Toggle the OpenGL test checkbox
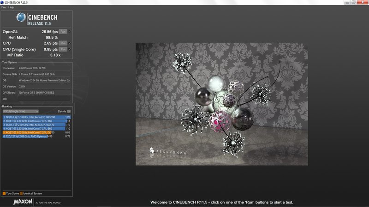 click(70, 32)
